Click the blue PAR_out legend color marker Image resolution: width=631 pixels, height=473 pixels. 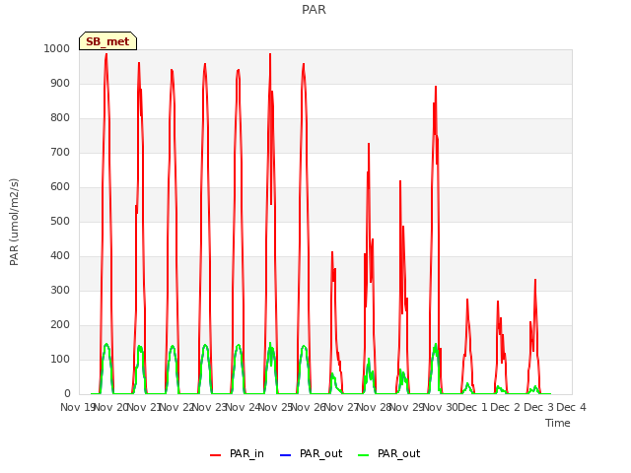point(285,455)
